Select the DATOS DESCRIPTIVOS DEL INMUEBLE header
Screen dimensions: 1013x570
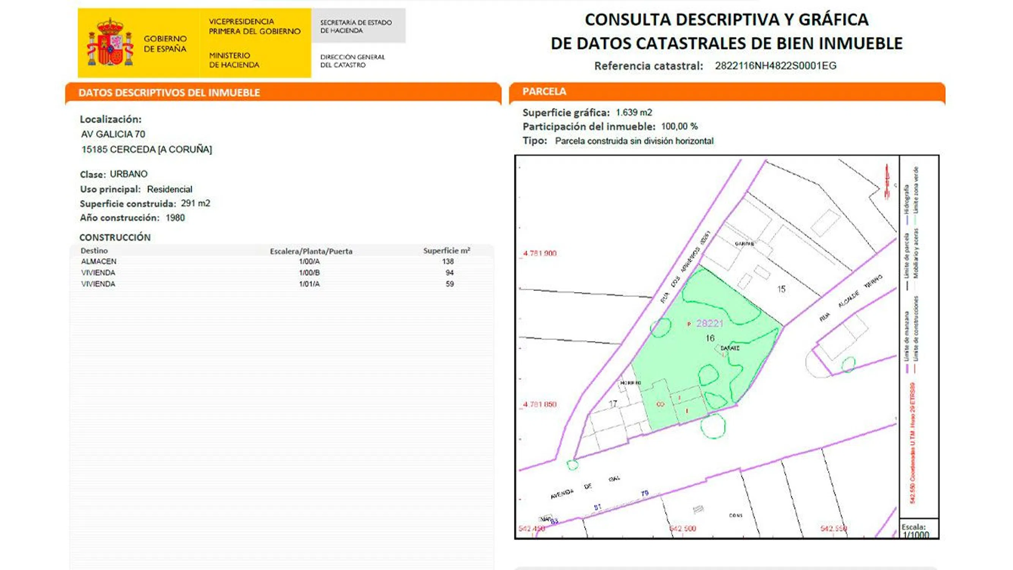pos(169,93)
